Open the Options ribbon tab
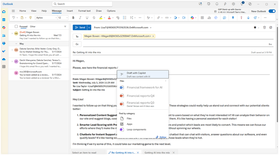The height and width of the screenshot is (155, 279). (111, 11)
